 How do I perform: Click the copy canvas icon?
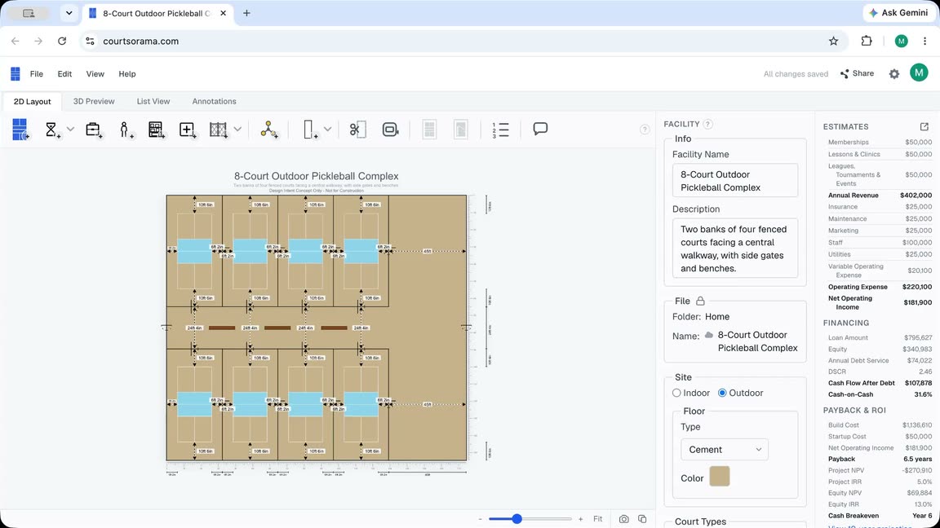tap(642, 519)
